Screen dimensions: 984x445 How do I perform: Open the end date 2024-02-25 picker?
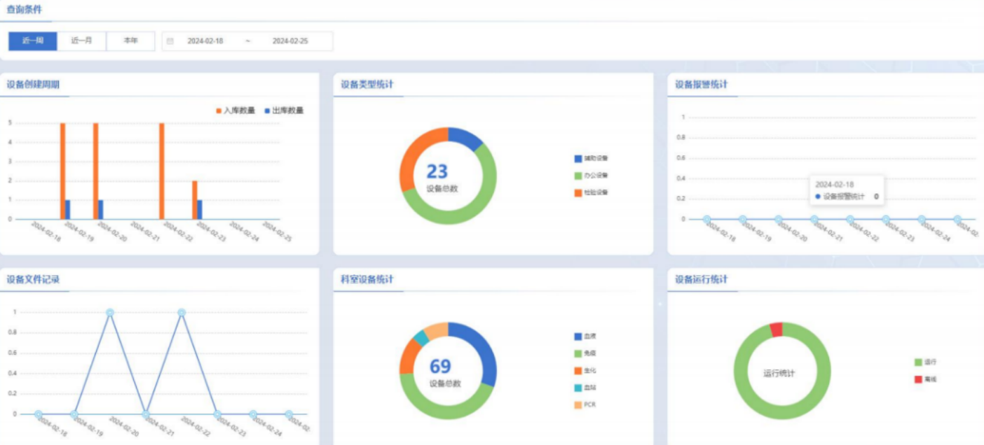290,41
